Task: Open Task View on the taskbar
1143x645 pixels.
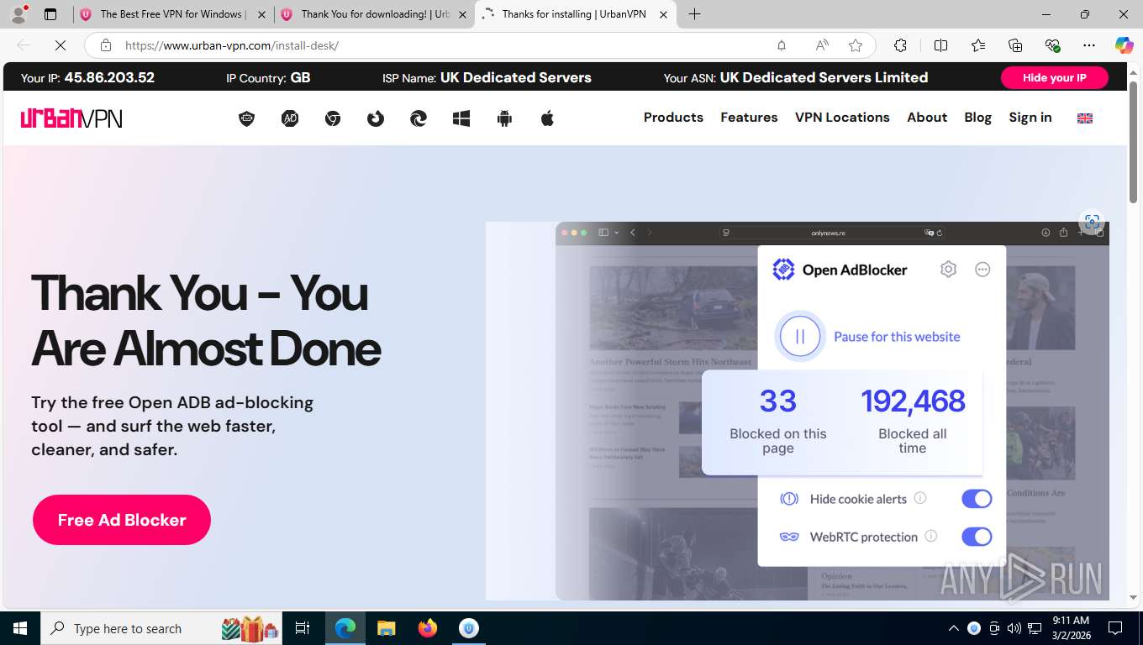Action: (x=303, y=628)
